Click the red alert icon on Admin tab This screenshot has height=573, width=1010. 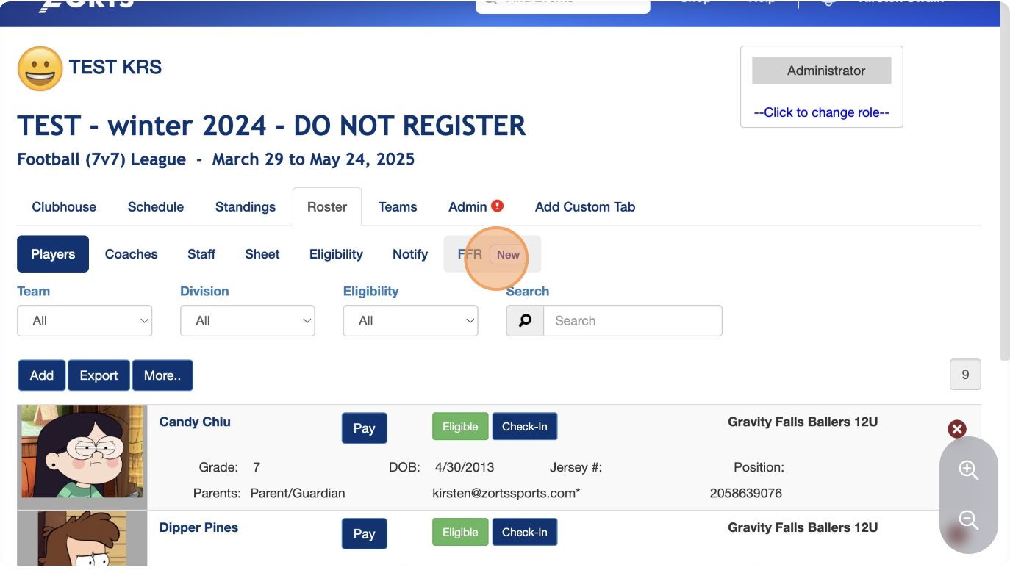pyautogui.click(x=498, y=206)
